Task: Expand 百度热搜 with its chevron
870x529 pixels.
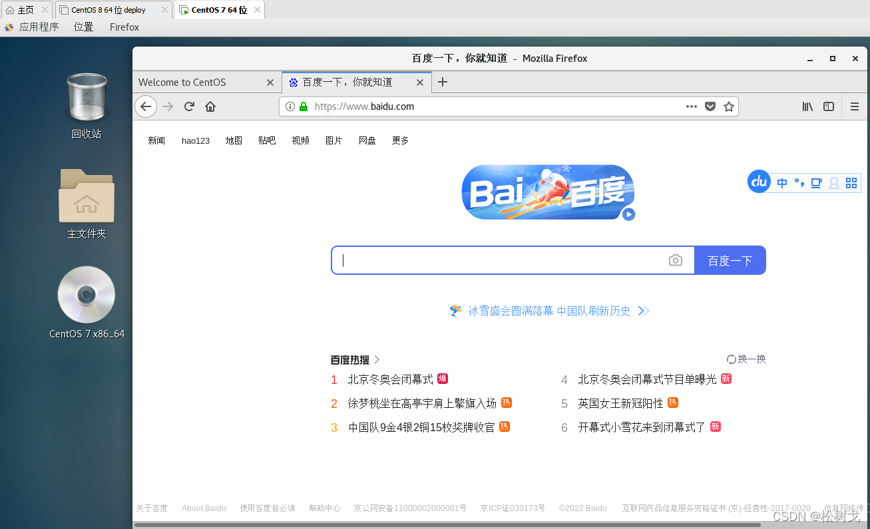Action: [377, 359]
